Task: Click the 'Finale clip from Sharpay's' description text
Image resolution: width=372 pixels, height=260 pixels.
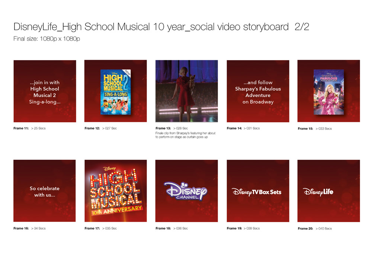Action: (186, 135)
